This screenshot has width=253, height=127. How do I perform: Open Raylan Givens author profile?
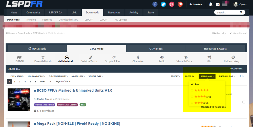[45, 99]
